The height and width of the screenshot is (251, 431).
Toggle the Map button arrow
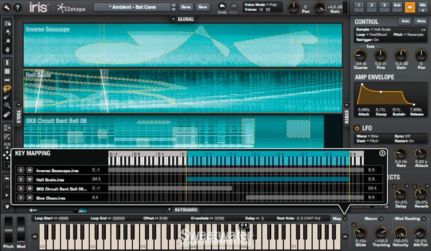[345, 218]
